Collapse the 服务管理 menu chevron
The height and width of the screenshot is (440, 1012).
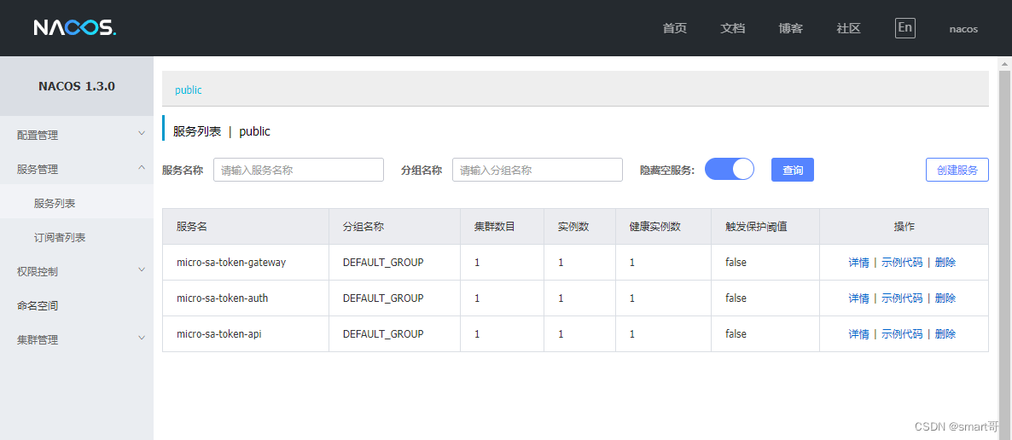pos(142,168)
